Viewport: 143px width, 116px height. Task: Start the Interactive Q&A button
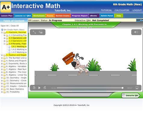click(131, 95)
